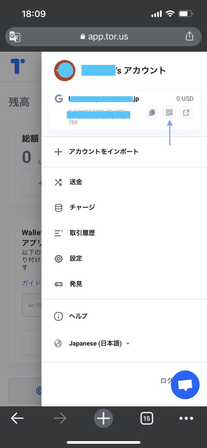Tap the share icon in address bar
The width and height of the screenshot is (207, 448).
coord(189,36)
